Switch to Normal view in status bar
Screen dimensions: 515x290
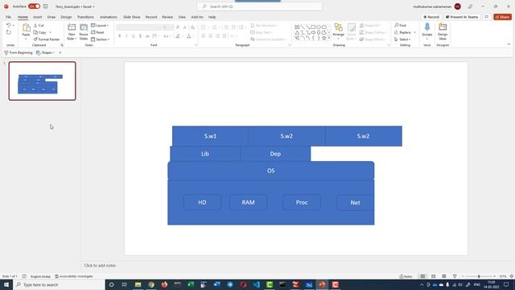coord(422,276)
